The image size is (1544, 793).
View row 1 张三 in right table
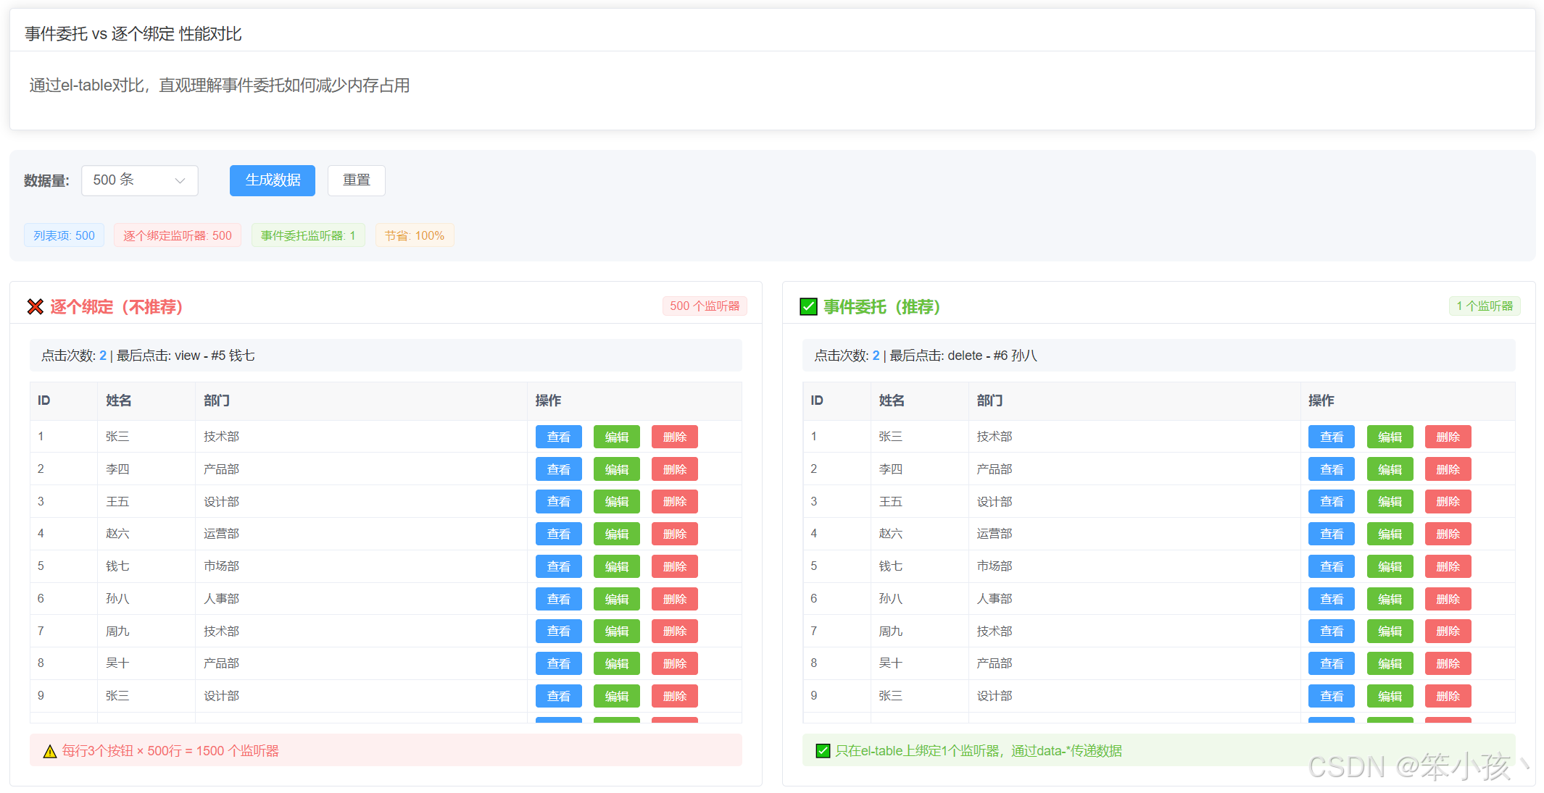click(x=1332, y=437)
